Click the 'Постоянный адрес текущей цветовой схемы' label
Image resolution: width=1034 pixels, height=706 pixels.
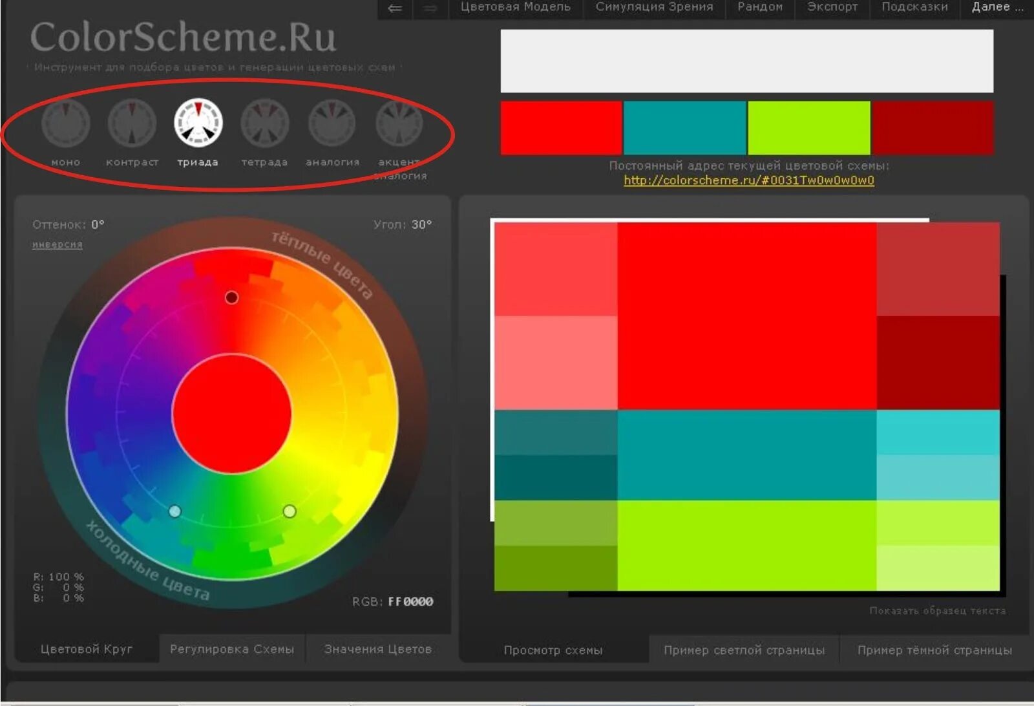click(749, 166)
